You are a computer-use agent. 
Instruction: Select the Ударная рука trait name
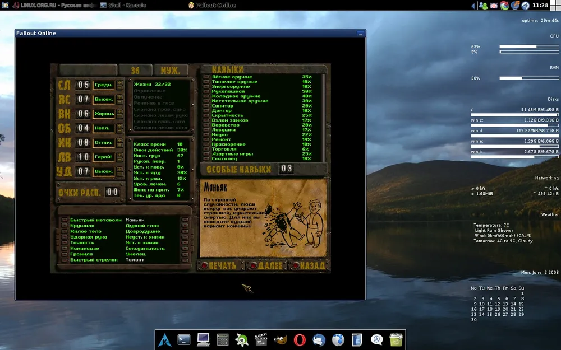pos(89,237)
